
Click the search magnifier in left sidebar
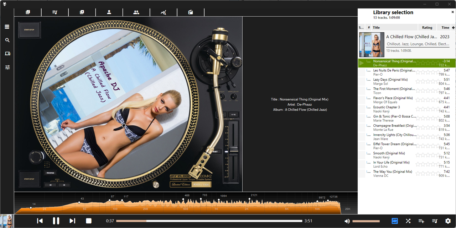click(7, 40)
